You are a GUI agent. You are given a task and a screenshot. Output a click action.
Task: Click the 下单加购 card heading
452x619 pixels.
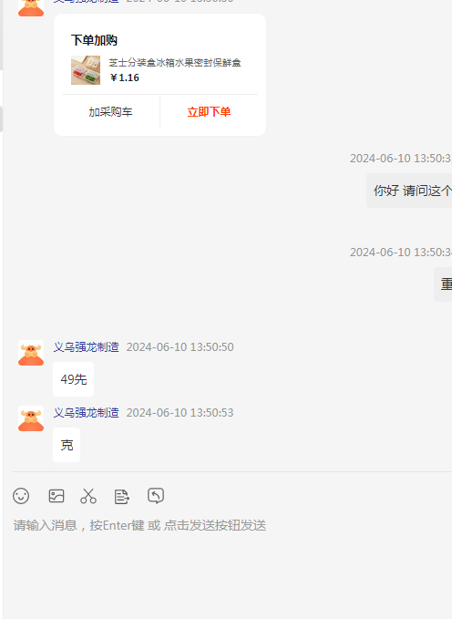(94, 40)
